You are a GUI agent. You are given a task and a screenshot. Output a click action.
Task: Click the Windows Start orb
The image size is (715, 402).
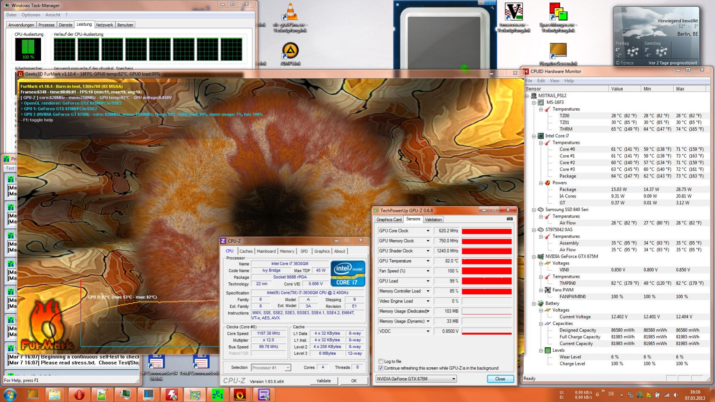[x=10, y=394]
